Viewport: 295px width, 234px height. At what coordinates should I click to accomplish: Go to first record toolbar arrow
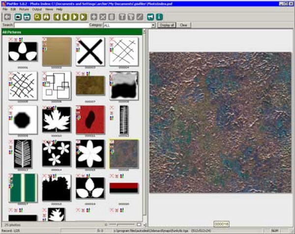[x=57, y=17]
